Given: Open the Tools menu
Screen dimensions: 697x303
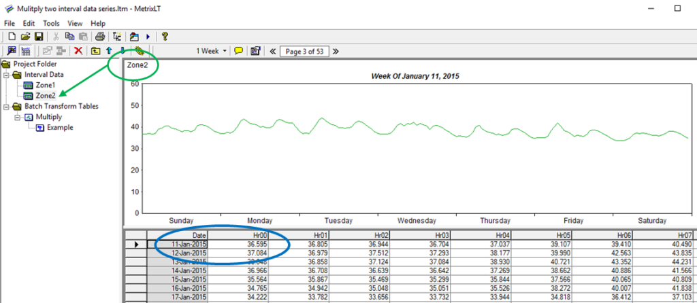Looking at the screenshot, I should pyautogui.click(x=51, y=23).
